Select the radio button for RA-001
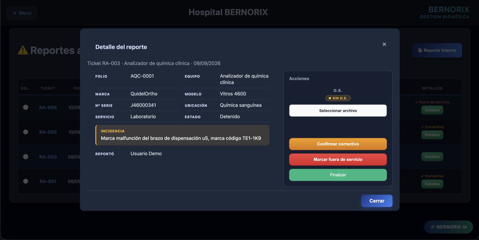Viewport: 479px width, 240px height. pos(26,181)
